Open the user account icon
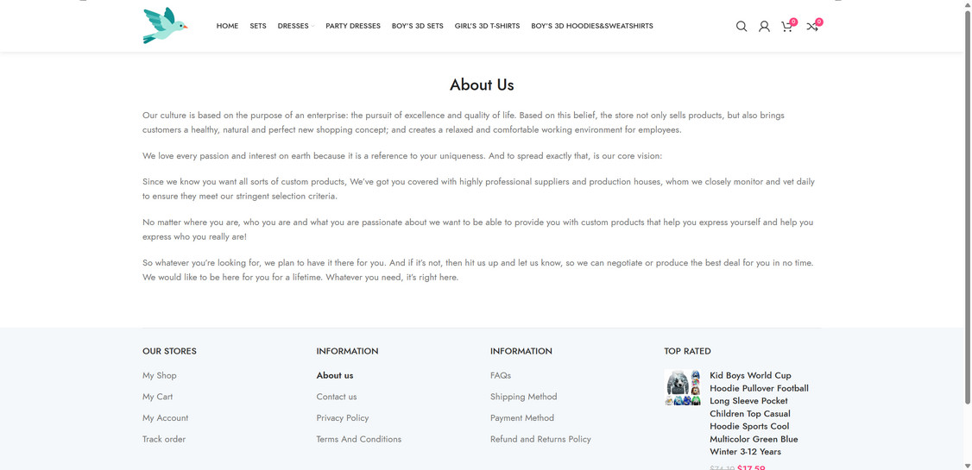 (x=764, y=26)
